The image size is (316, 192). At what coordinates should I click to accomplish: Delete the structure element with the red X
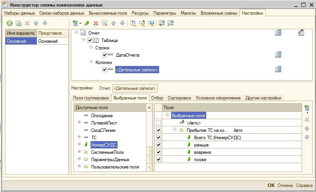[96, 23]
